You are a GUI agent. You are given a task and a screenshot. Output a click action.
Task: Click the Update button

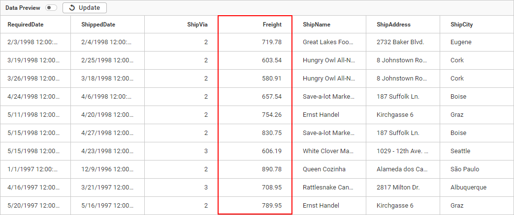click(85, 8)
